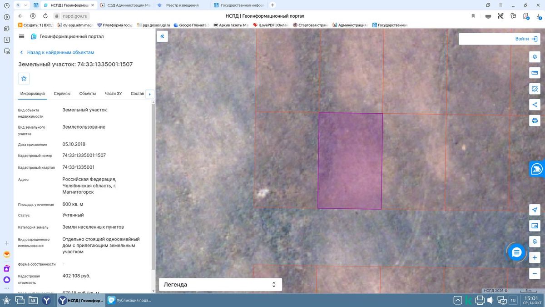Reload the page in the browser
Screen dimensions: 545x307
(45, 16)
